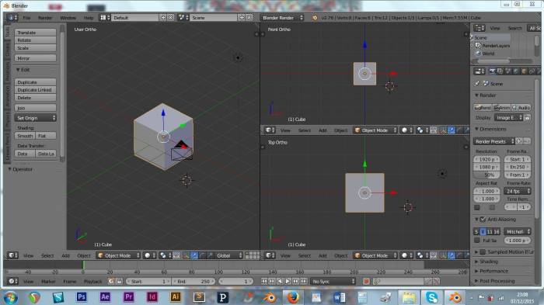Screen dimensions: 544x305
Task: Click the Duplicate Linked button
Action: pyautogui.click(x=36, y=90)
